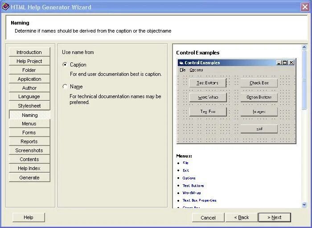312x228 pixels.
Task: Go to the Help Index step
Action: tap(29, 168)
